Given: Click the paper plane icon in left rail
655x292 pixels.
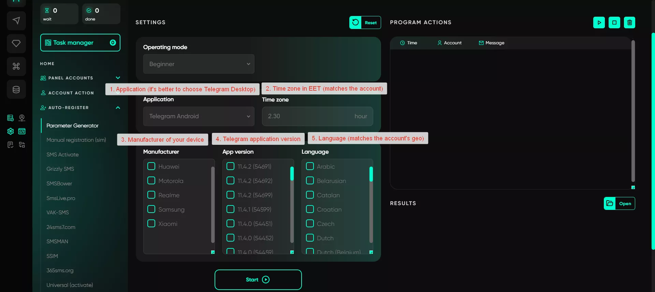Looking at the screenshot, I should click(x=16, y=20).
